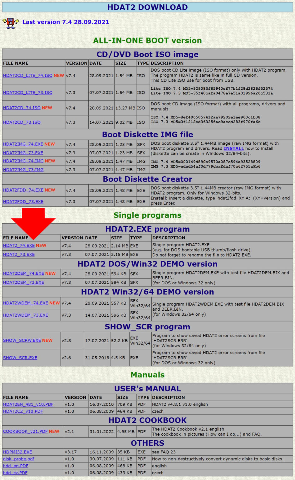Viewport: 295px width, 480px height.
Task: Open the INSTALL instructions link
Action: tap(234, 148)
